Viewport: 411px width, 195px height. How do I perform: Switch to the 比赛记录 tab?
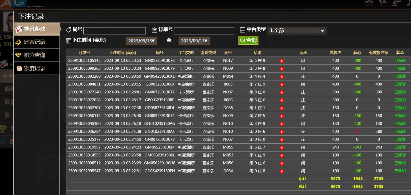click(x=34, y=42)
